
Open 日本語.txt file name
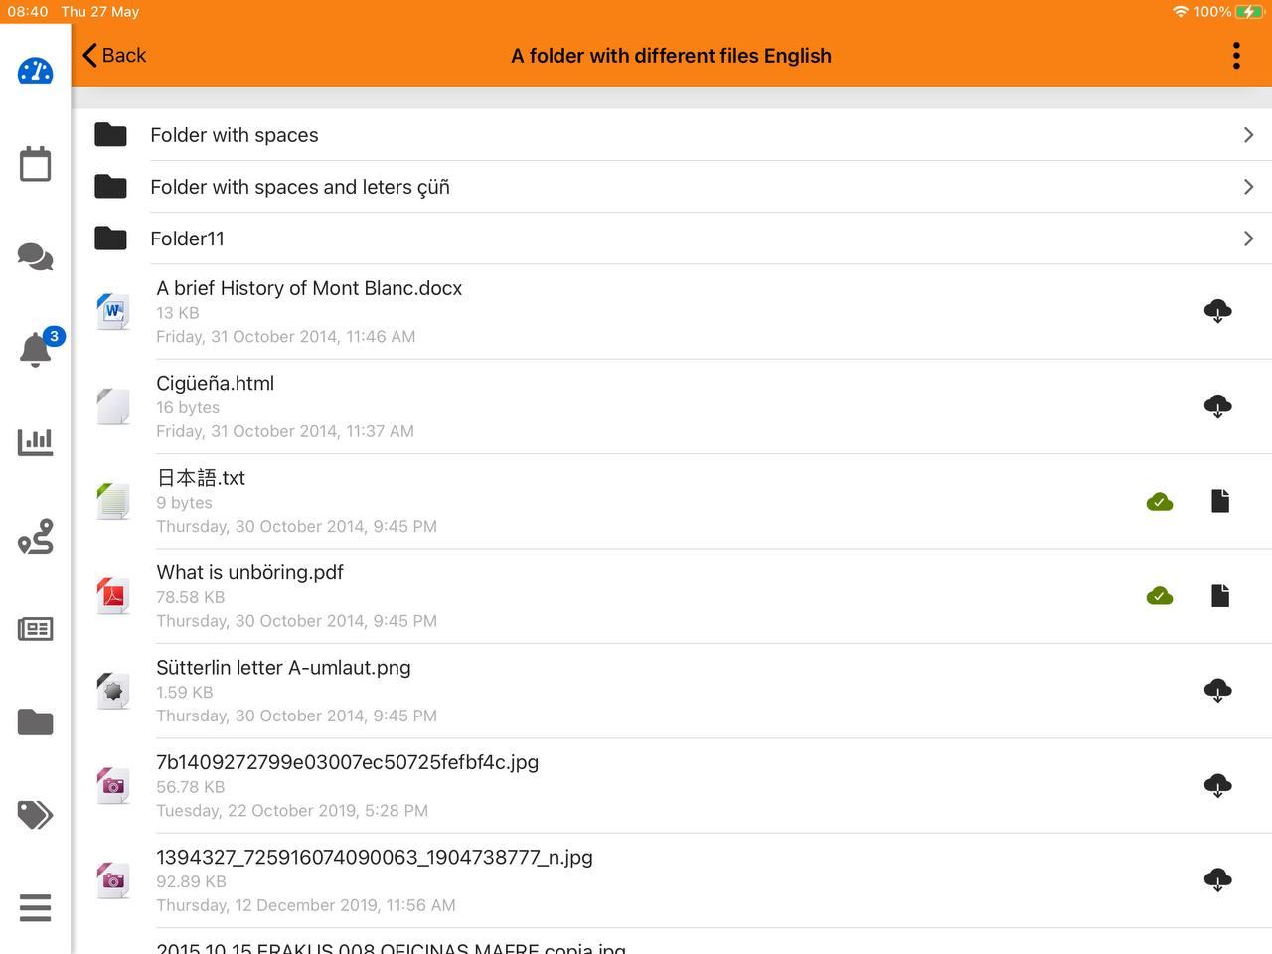[201, 478]
